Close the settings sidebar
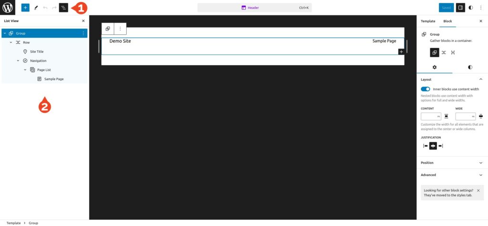 click(481, 21)
